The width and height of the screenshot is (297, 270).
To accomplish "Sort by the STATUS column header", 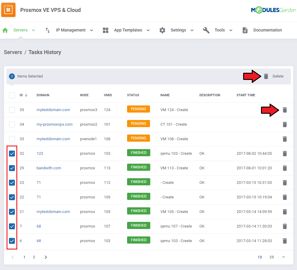I will point(133,95).
